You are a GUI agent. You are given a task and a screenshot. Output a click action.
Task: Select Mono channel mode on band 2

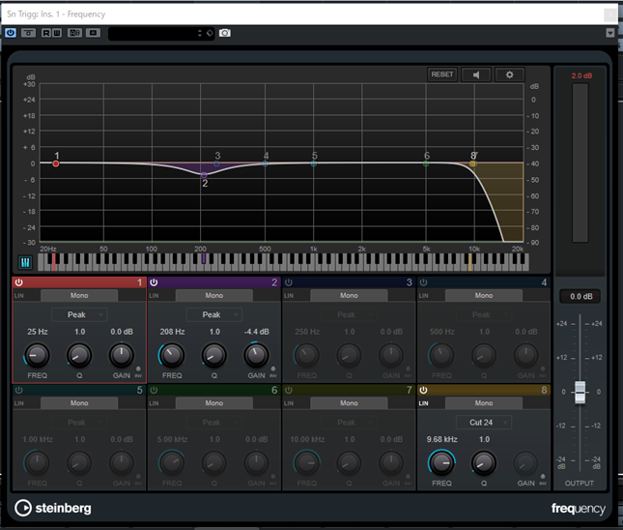[x=213, y=295]
